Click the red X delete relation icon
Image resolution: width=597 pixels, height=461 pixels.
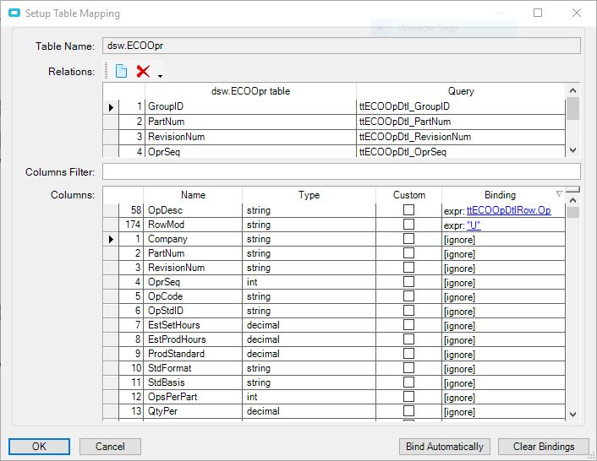(143, 72)
